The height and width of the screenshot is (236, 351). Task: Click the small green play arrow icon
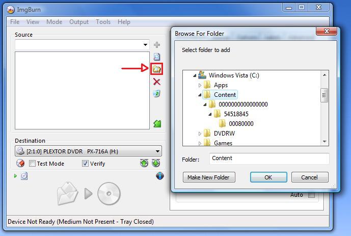tap(15, 176)
